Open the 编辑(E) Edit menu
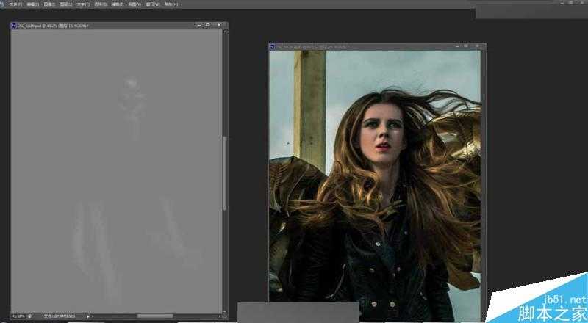Image resolution: width=588 pixels, height=323 pixels. [32, 4]
